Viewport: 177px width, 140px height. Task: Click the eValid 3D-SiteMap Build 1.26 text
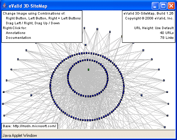tap(148, 14)
